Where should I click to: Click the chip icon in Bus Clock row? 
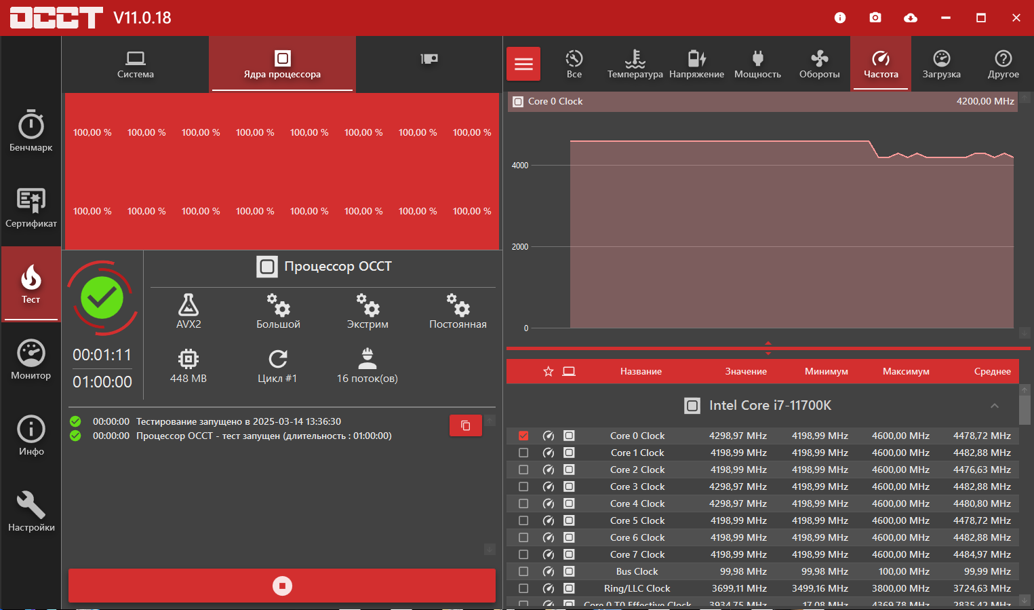[x=569, y=571]
